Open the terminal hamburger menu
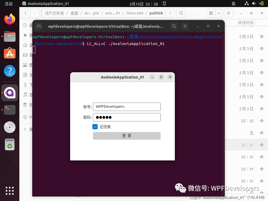This screenshot has width=268, height=201. [x=185, y=26]
